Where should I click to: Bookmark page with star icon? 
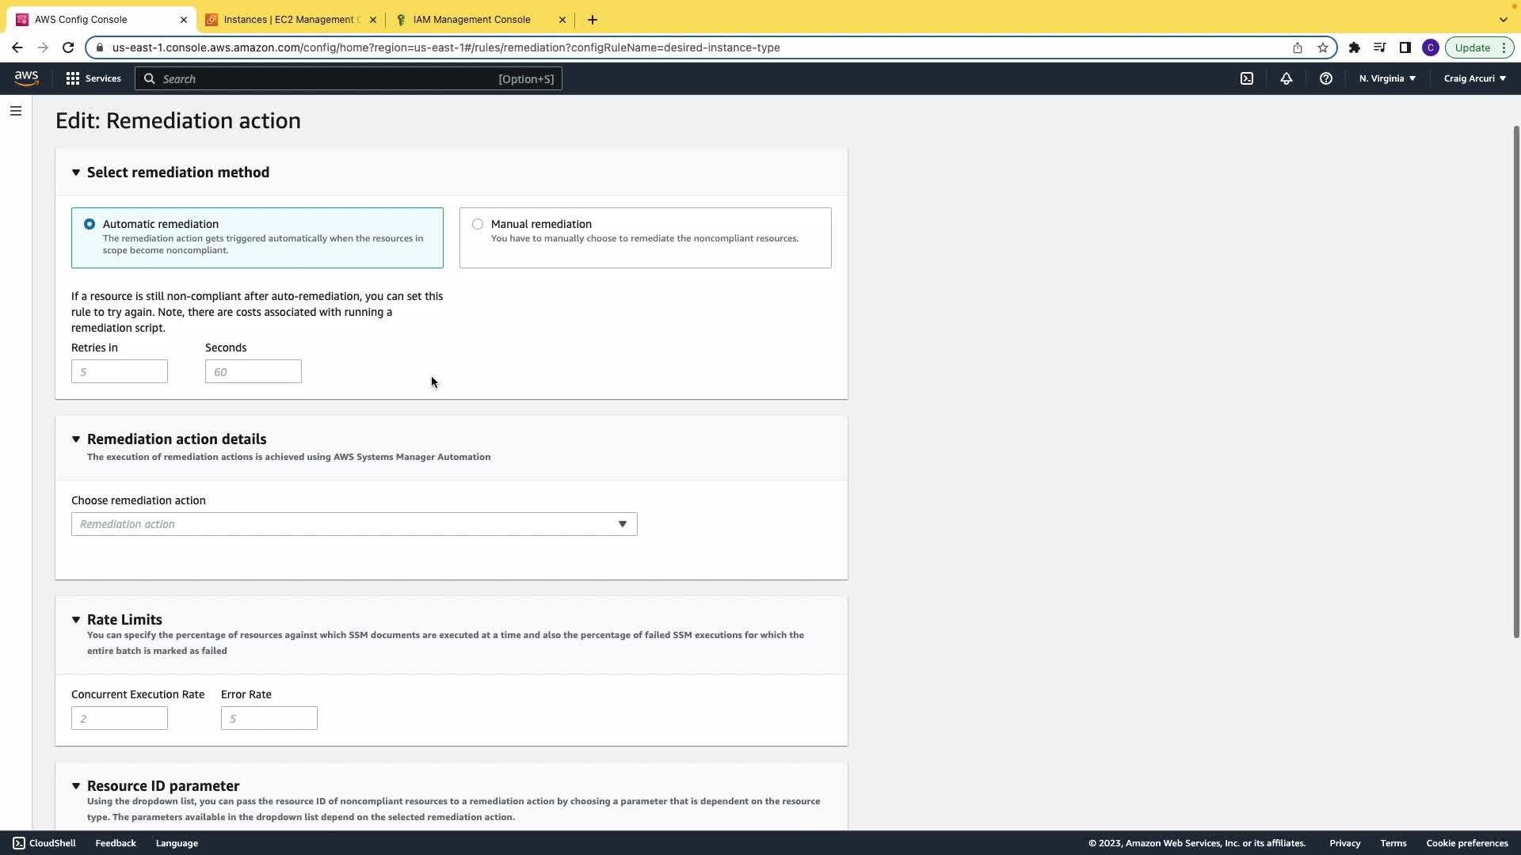1322,47
